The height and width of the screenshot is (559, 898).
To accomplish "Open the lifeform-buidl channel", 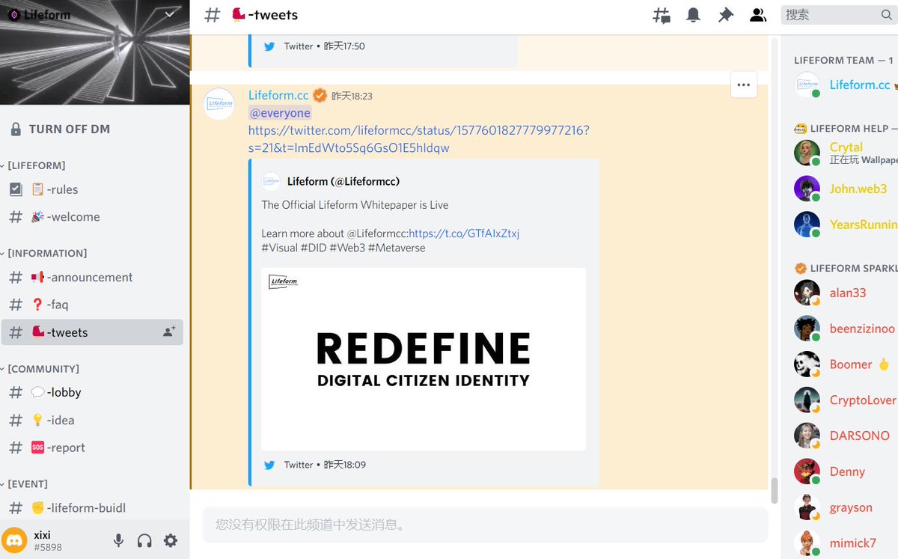I will [93, 508].
